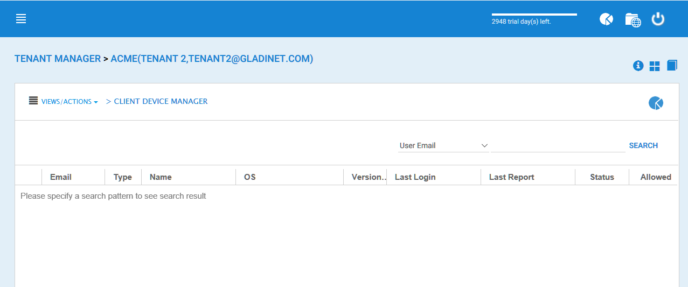Image resolution: width=688 pixels, height=287 pixels.
Task: Open the folder with globe icon
Action: pyautogui.click(x=633, y=20)
